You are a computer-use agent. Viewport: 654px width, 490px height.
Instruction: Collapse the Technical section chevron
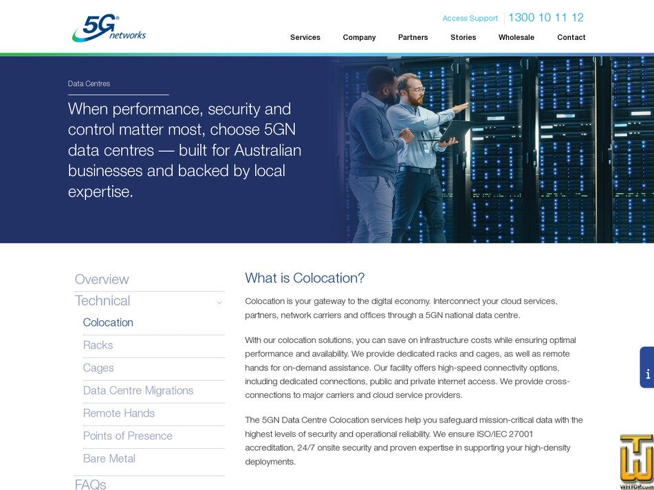click(219, 302)
